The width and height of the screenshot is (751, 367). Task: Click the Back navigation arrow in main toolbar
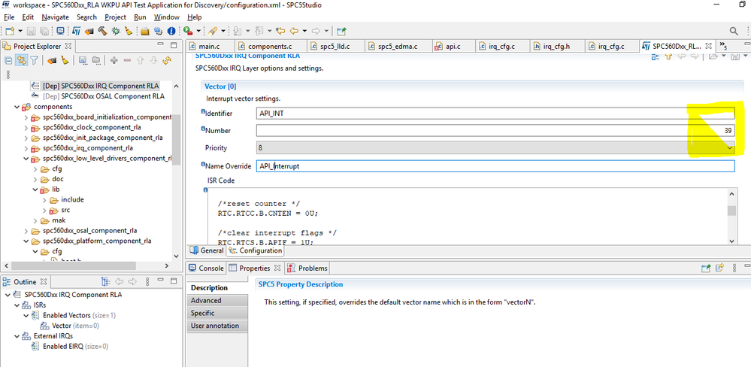point(294,31)
